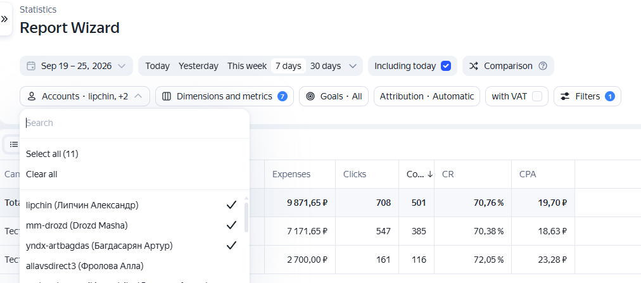Open the Goals · All selector
Image resolution: width=641 pixels, height=283 pixels.
(x=334, y=96)
